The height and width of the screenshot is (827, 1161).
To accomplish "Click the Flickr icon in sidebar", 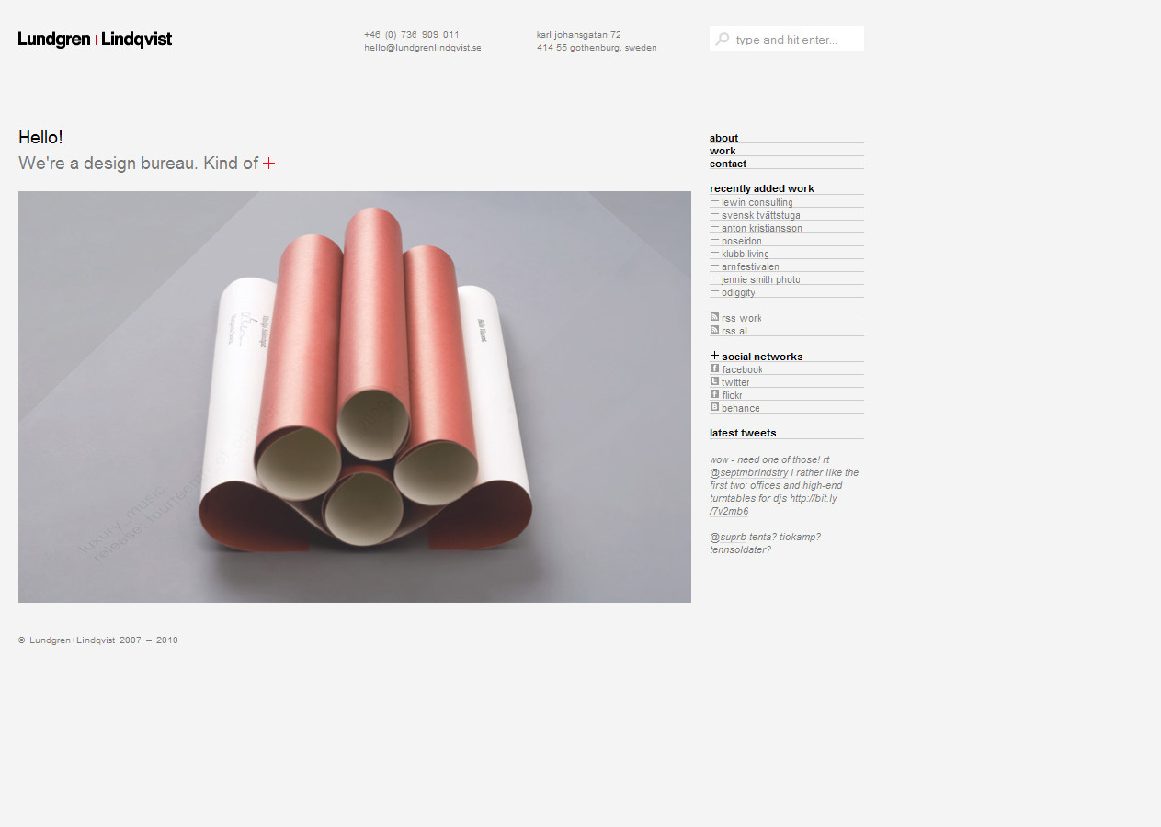I will [714, 394].
